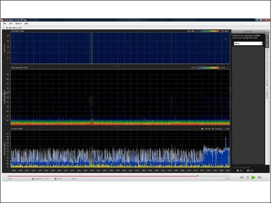The height and width of the screenshot is (203, 271).
Task: Click the second time icon in timeline bar
Action: tap(55, 178)
